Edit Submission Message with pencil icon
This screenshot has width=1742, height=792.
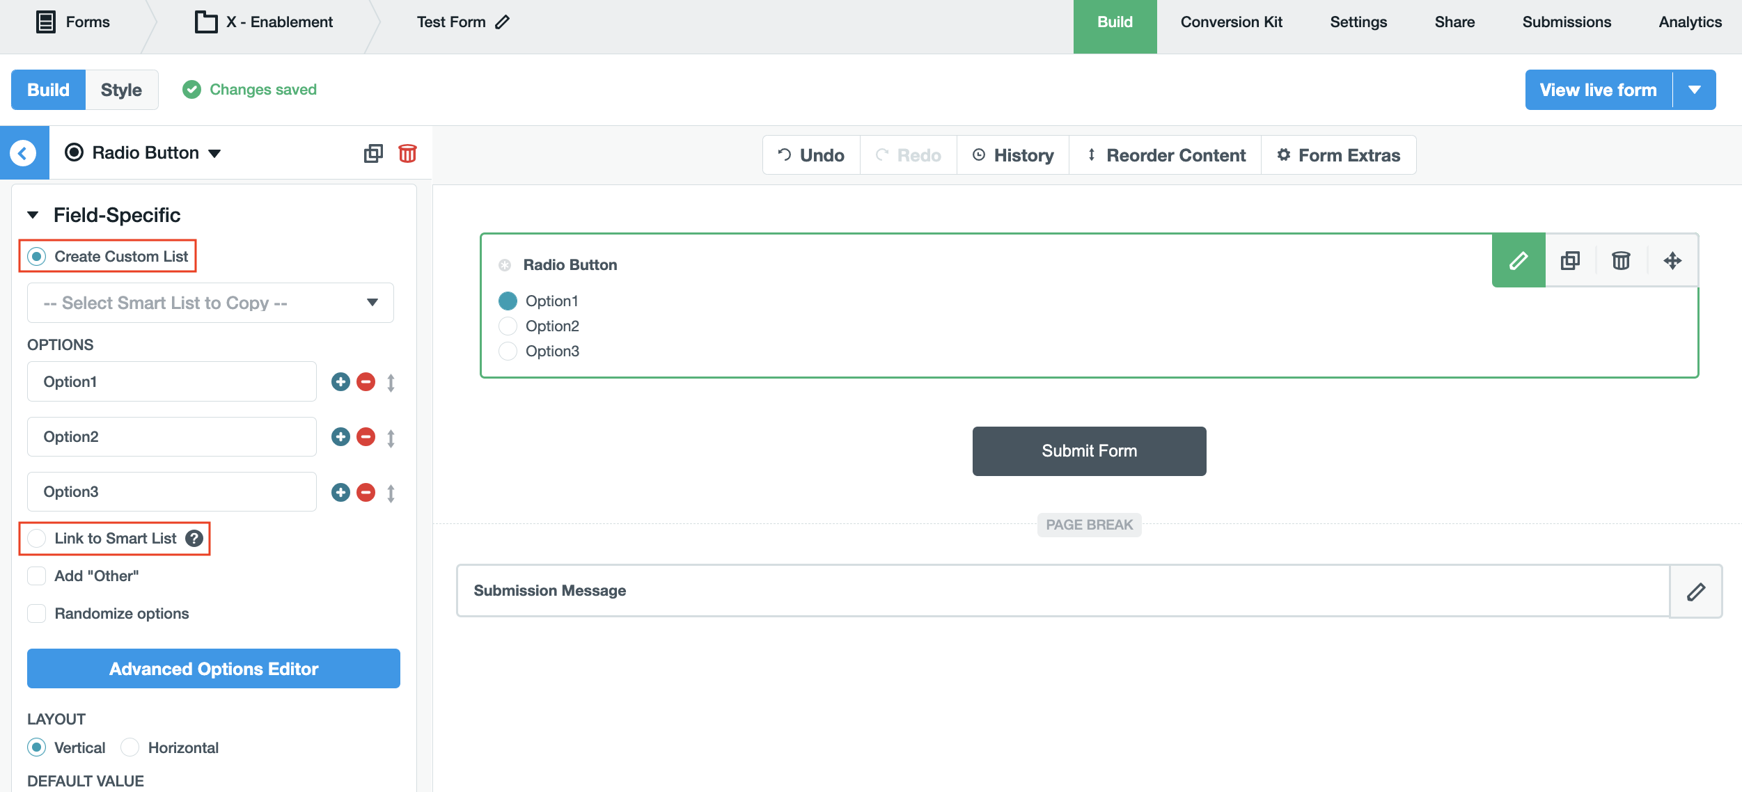[1695, 592]
